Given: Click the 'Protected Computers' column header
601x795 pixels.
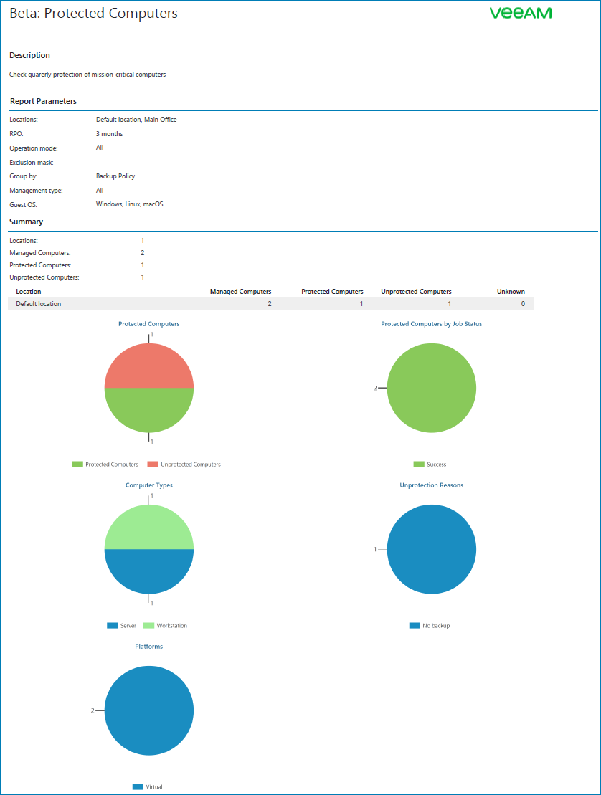Looking at the screenshot, I should coord(332,292).
